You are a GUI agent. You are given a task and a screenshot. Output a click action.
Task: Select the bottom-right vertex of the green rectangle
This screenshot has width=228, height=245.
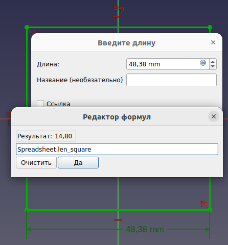coord(210,210)
